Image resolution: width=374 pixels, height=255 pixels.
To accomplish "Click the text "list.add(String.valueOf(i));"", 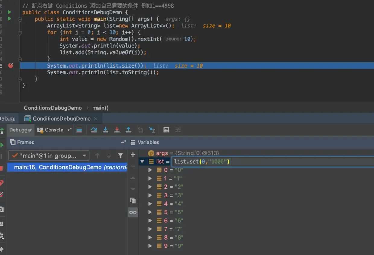I will click(x=103, y=52).
